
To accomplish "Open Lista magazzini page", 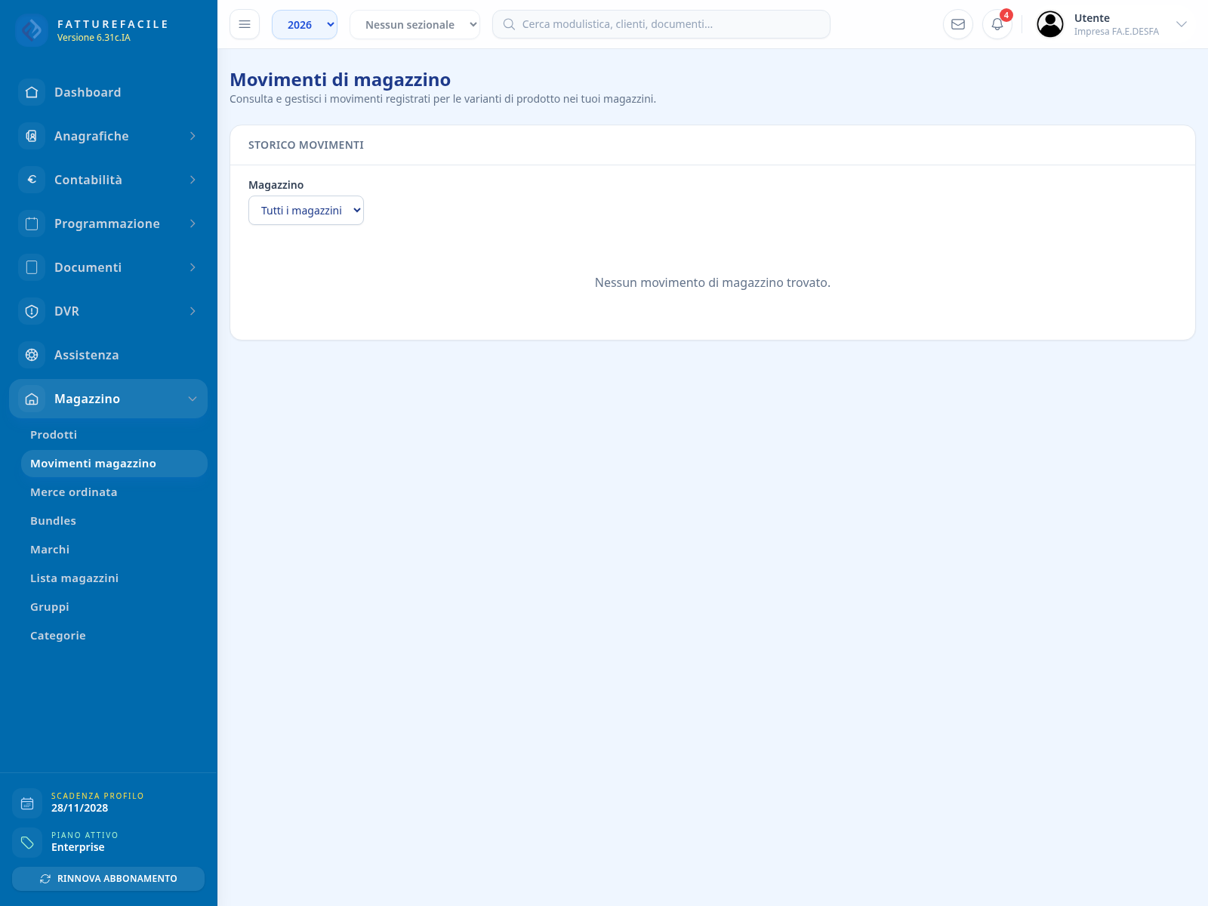I will 114,578.
